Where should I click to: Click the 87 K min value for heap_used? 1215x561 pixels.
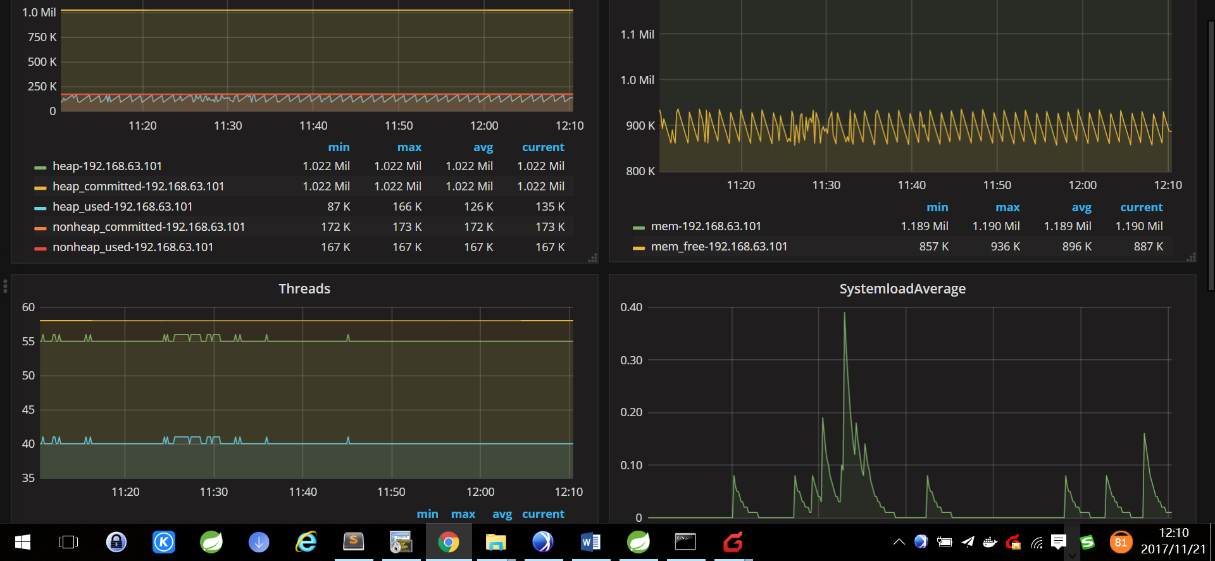pos(339,206)
